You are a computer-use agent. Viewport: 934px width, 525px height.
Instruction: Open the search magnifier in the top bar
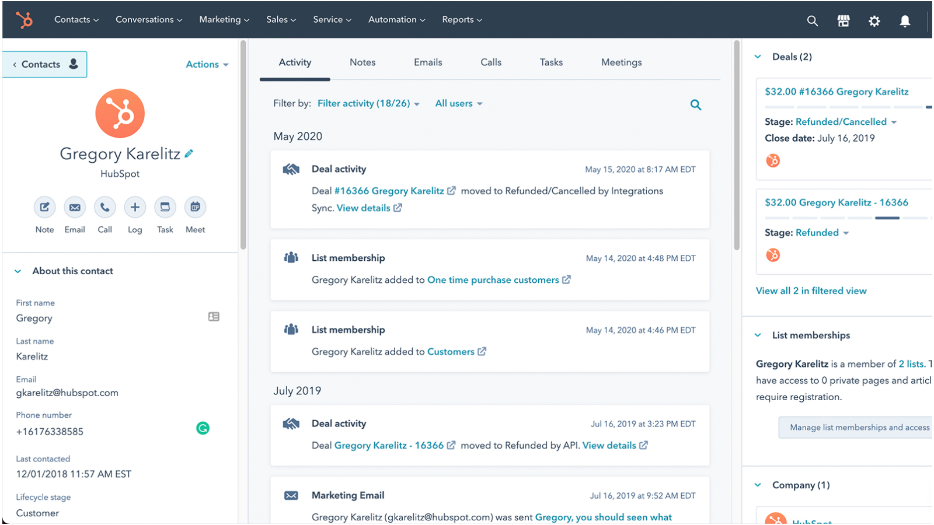(x=813, y=20)
